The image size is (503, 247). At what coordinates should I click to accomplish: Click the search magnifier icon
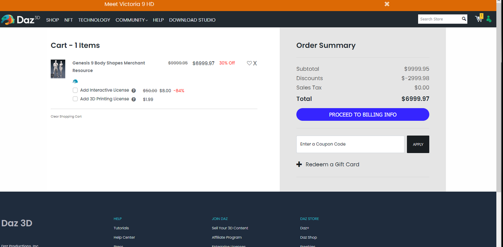tap(464, 19)
